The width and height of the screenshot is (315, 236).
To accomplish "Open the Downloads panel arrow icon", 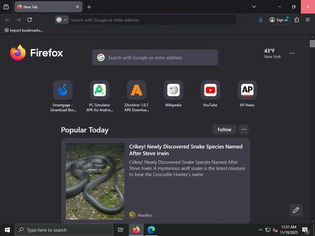I will [x=261, y=20].
